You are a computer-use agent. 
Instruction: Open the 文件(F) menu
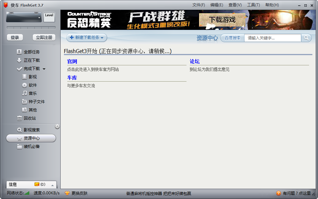tap(198, 5)
